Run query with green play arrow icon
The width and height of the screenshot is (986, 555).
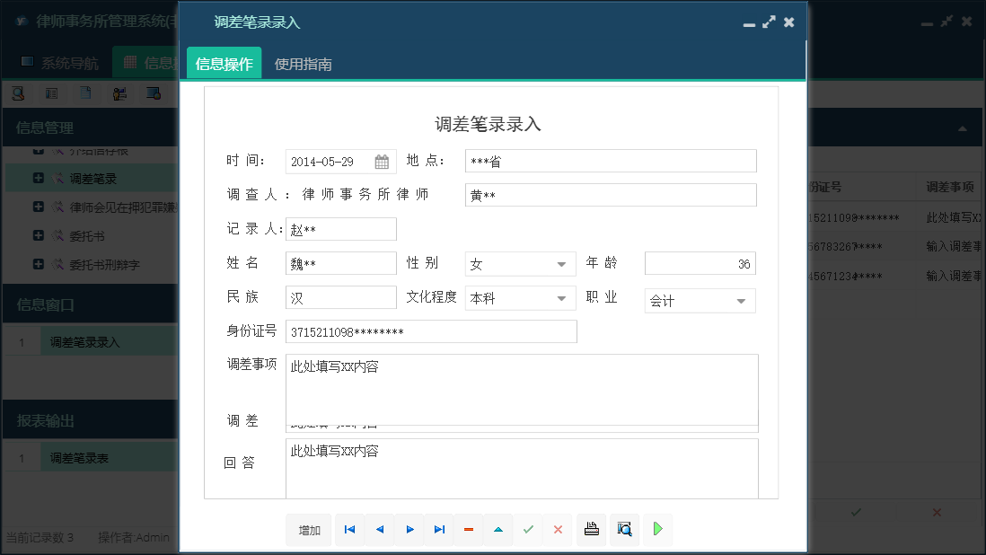pos(656,530)
